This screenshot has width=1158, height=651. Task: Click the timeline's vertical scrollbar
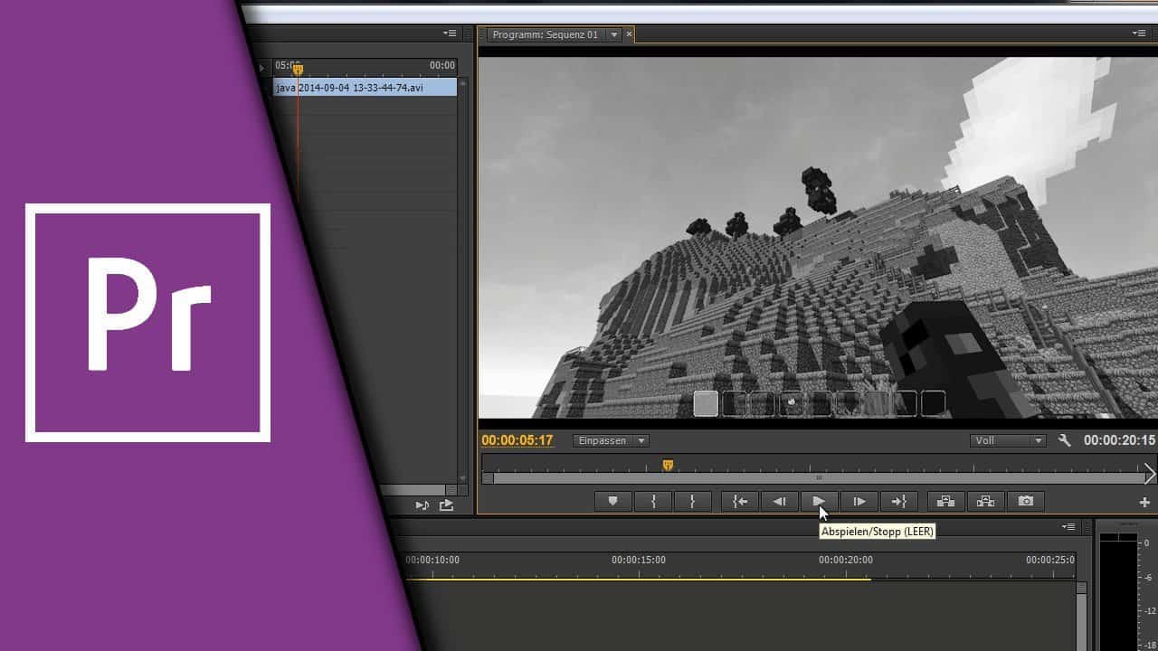(x=1081, y=615)
